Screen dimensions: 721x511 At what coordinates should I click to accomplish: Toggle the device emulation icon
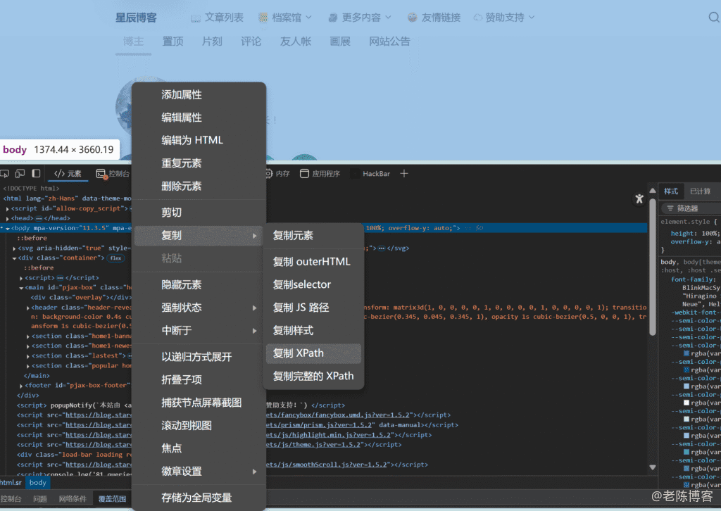pyautogui.click(x=20, y=174)
